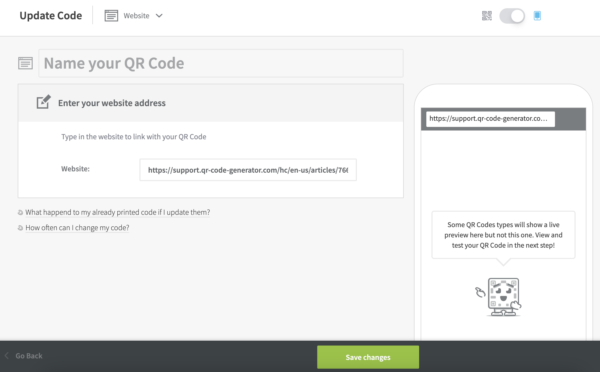This screenshot has width=600, height=372.
Task: Click the Website type icon in header
Action: pos(111,16)
